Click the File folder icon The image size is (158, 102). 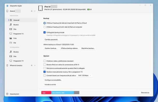11,43
